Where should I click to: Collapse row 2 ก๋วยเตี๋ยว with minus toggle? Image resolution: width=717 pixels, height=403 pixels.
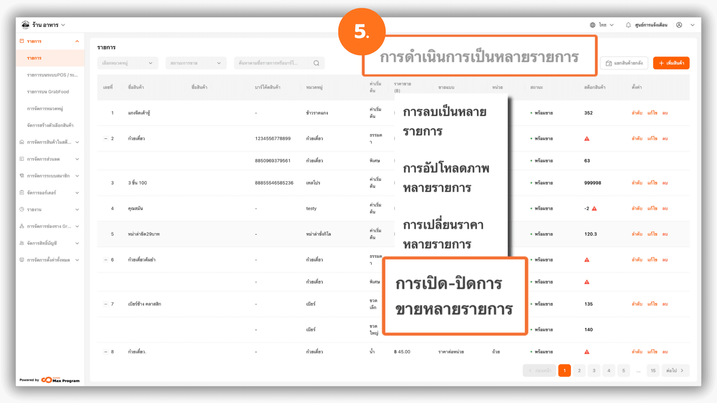[106, 139]
